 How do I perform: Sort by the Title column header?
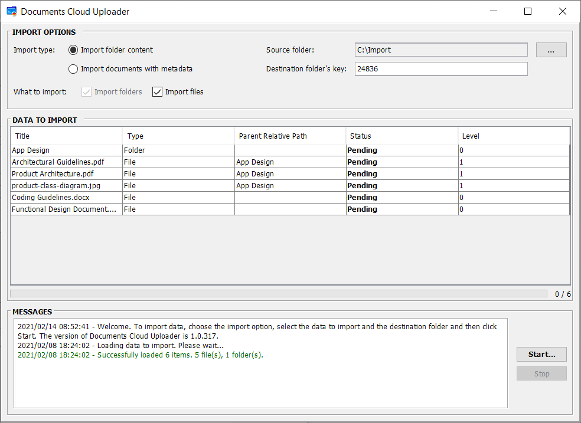[66, 136]
